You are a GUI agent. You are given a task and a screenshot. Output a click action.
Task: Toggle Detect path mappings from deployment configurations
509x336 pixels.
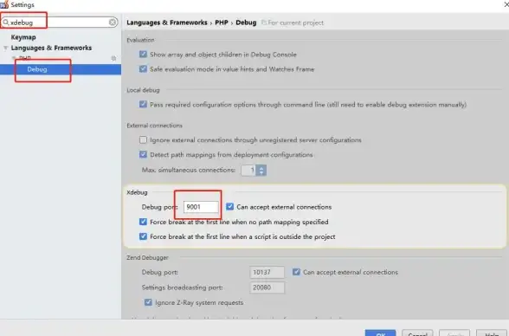click(143, 154)
